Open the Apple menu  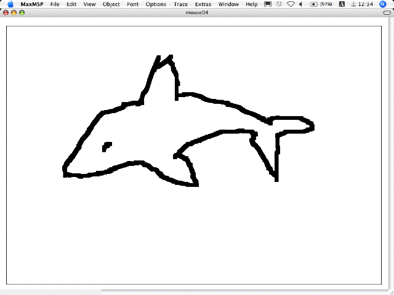10,4
